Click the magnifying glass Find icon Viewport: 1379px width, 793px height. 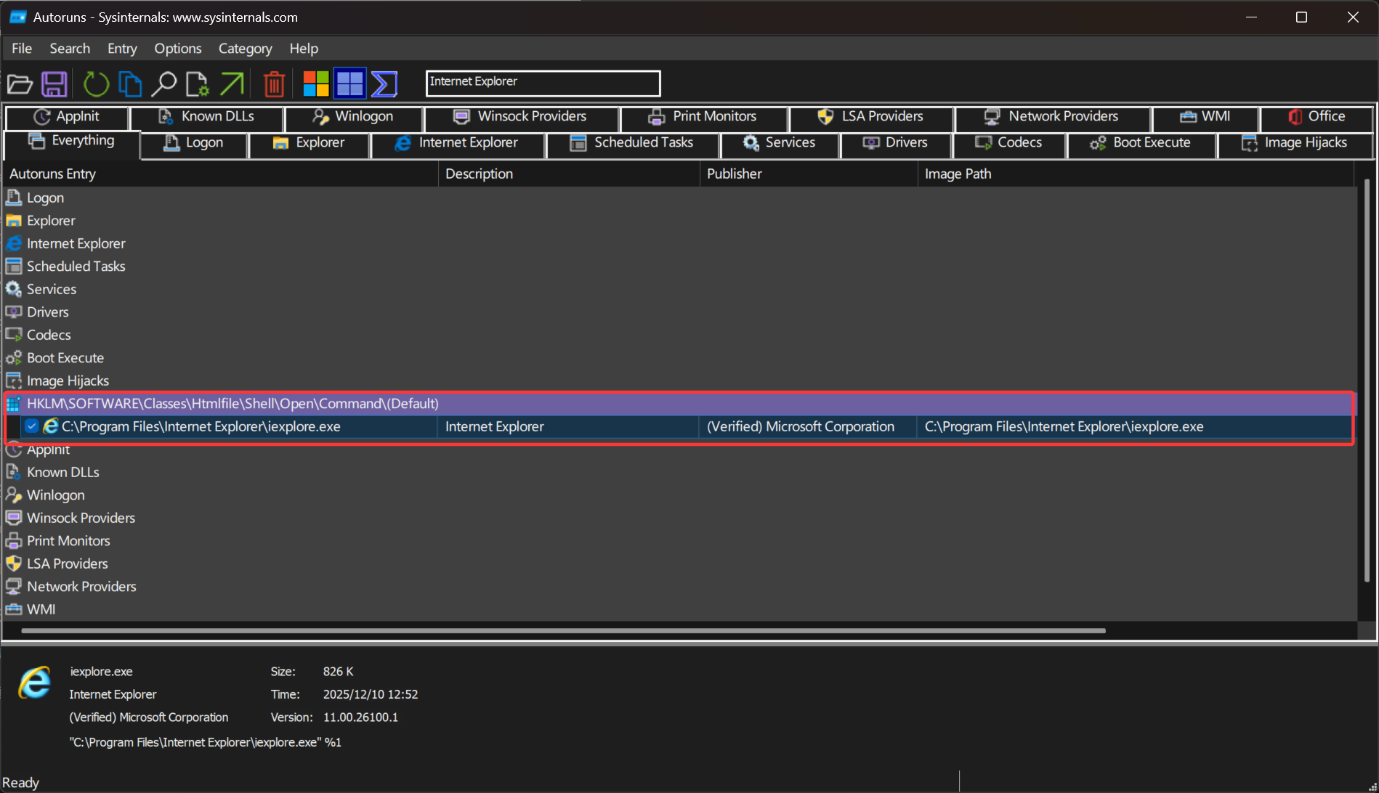[163, 84]
